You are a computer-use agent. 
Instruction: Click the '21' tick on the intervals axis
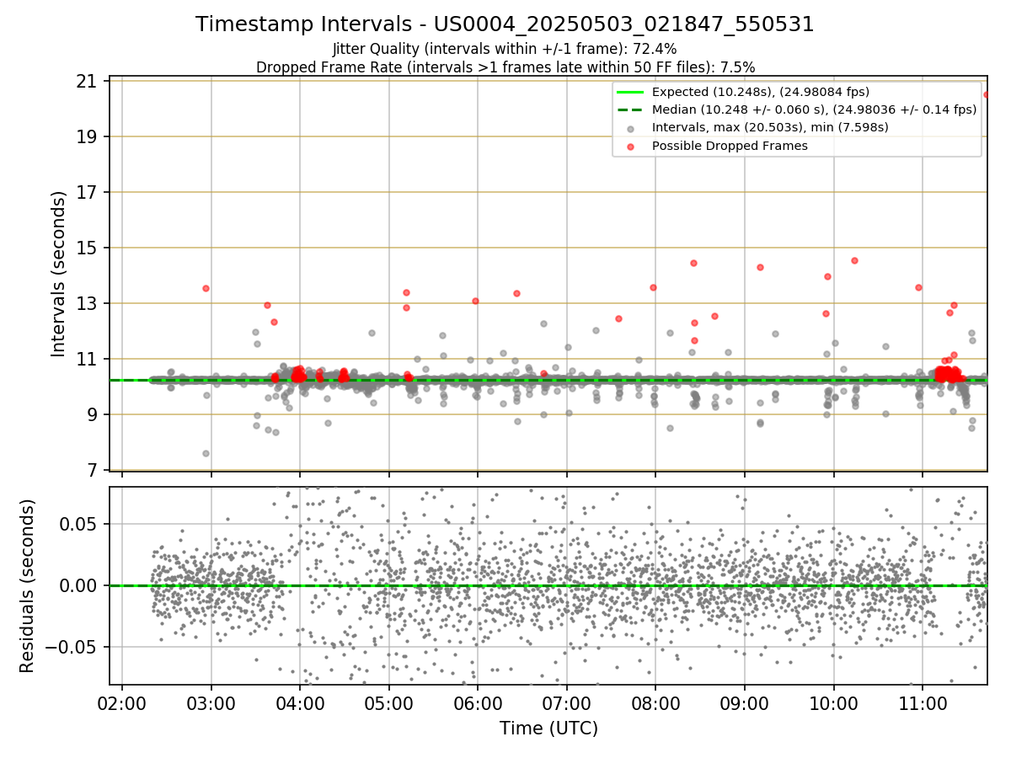pos(86,82)
